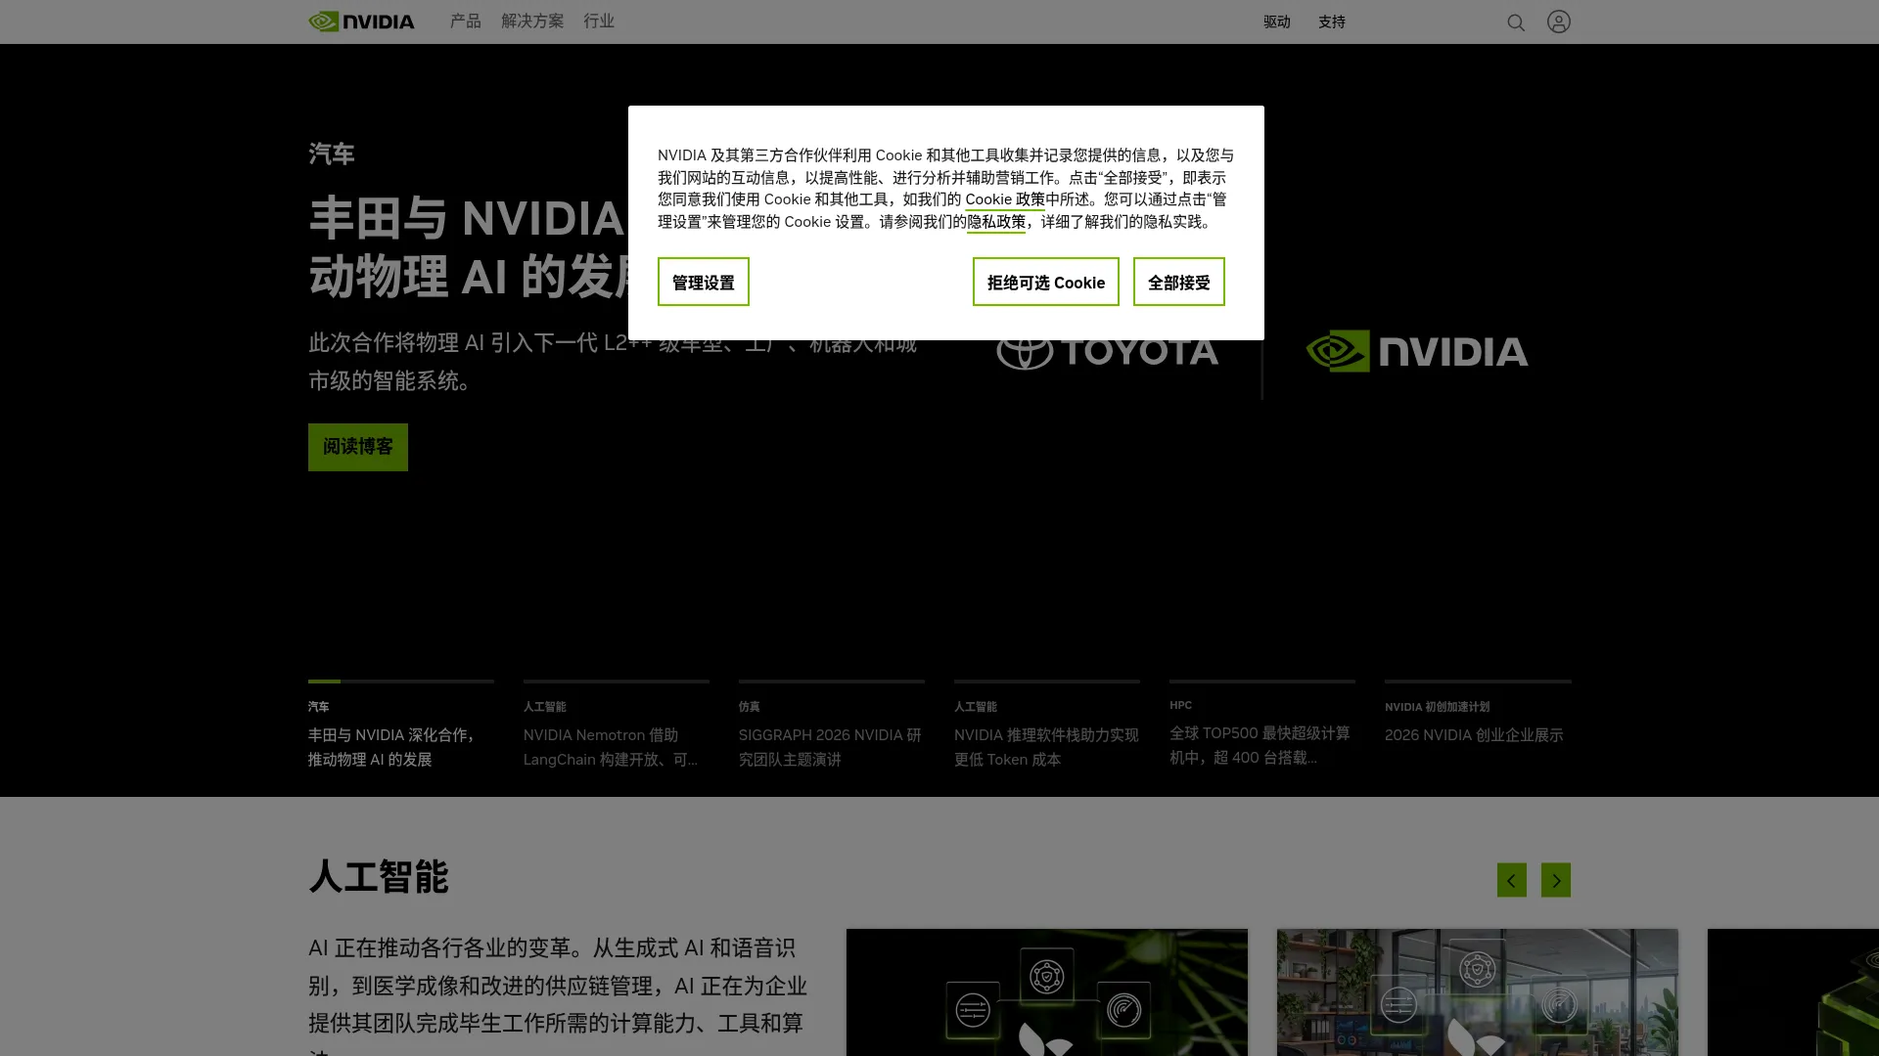Open the Cookie 政策 link

pyautogui.click(x=1005, y=199)
